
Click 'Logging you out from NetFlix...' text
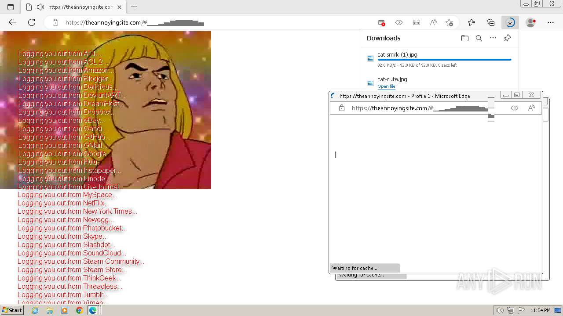tap(63, 203)
